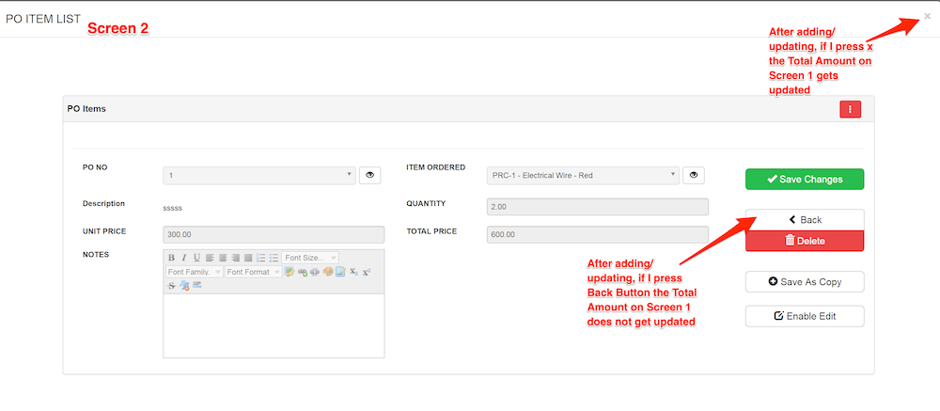Center align notes text
The height and width of the screenshot is (411, 940).
click(x=223, y=258)
